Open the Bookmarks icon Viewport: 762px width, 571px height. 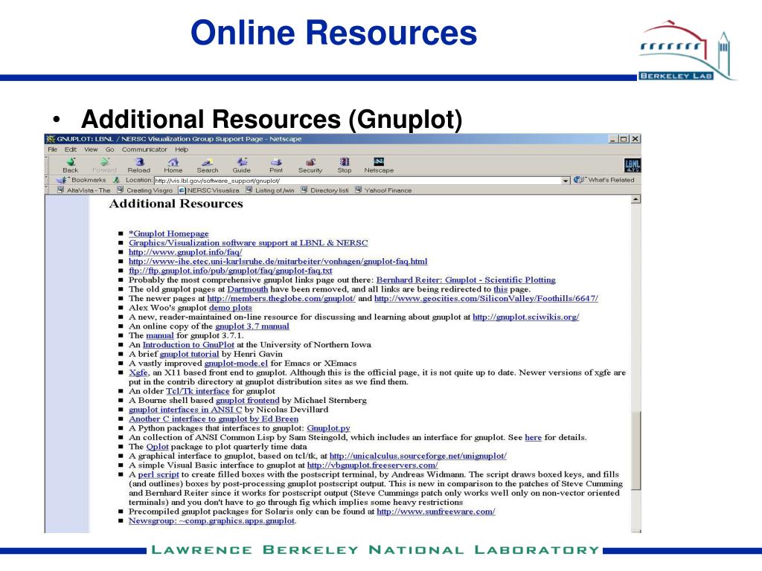pyautogui.click(x=61, y=180)
